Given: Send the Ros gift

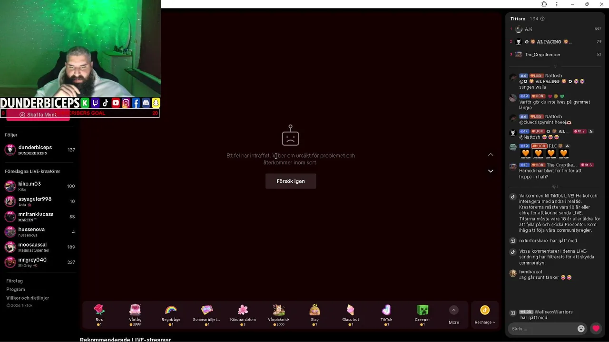Looking at the screenshot, I should [99, 314].
